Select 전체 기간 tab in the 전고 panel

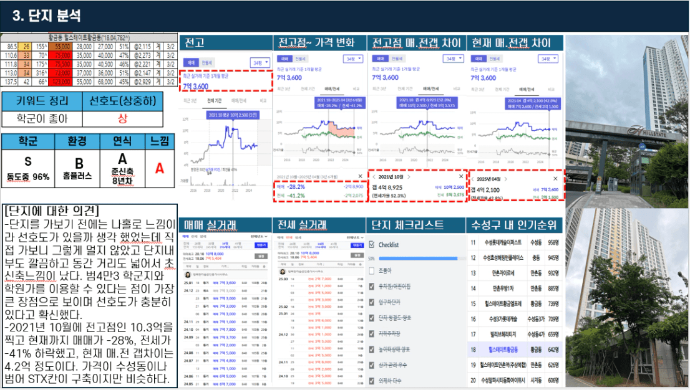(215, 101)
